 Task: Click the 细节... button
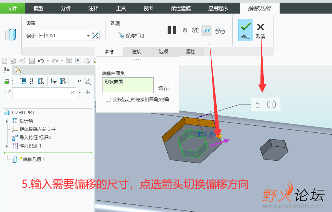165,88
